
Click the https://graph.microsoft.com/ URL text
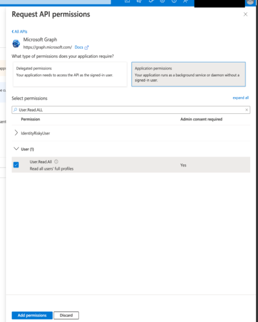click(48, 47)
